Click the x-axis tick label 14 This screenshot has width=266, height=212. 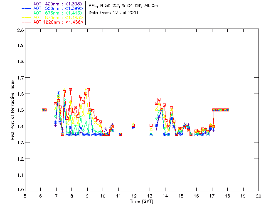pyautogui.click(x=165, y=196)
